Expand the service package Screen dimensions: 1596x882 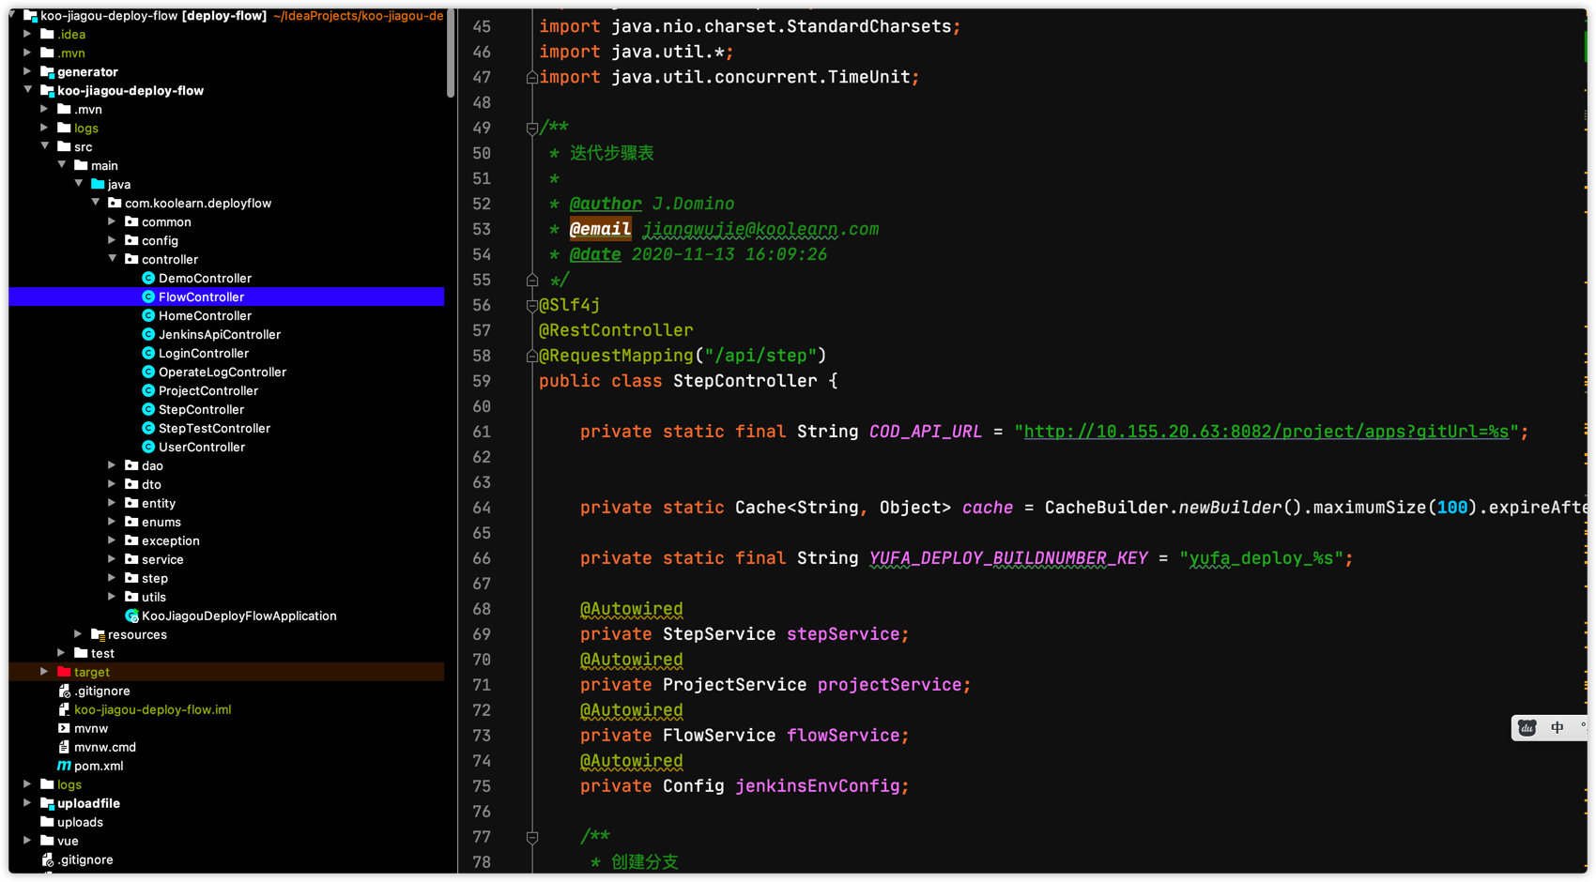tap(112, 559)
